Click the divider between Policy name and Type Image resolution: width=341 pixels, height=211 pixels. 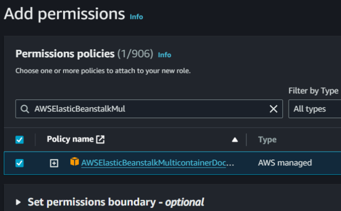click(x=247, y=139)
